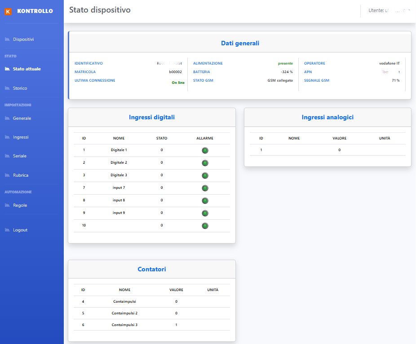
Task: Click the Logout sidebar icon
Action: 7,230
